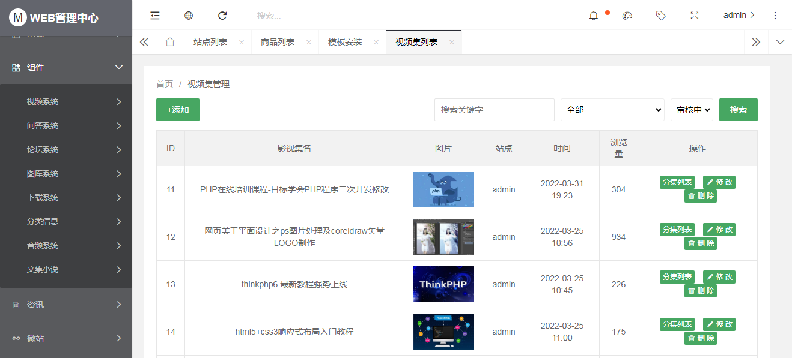
Task: Switch to the 商品列表 tab
Action: click(278, 42)
